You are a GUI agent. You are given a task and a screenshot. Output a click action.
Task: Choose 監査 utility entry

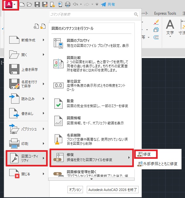tap(92, 104)
